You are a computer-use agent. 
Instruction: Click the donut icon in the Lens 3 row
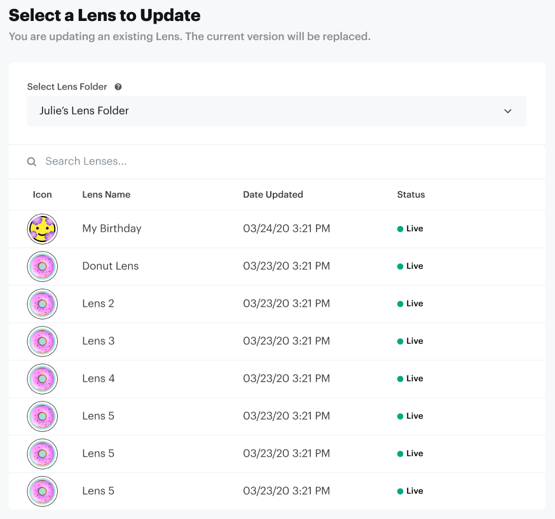(x=43, y=341)
